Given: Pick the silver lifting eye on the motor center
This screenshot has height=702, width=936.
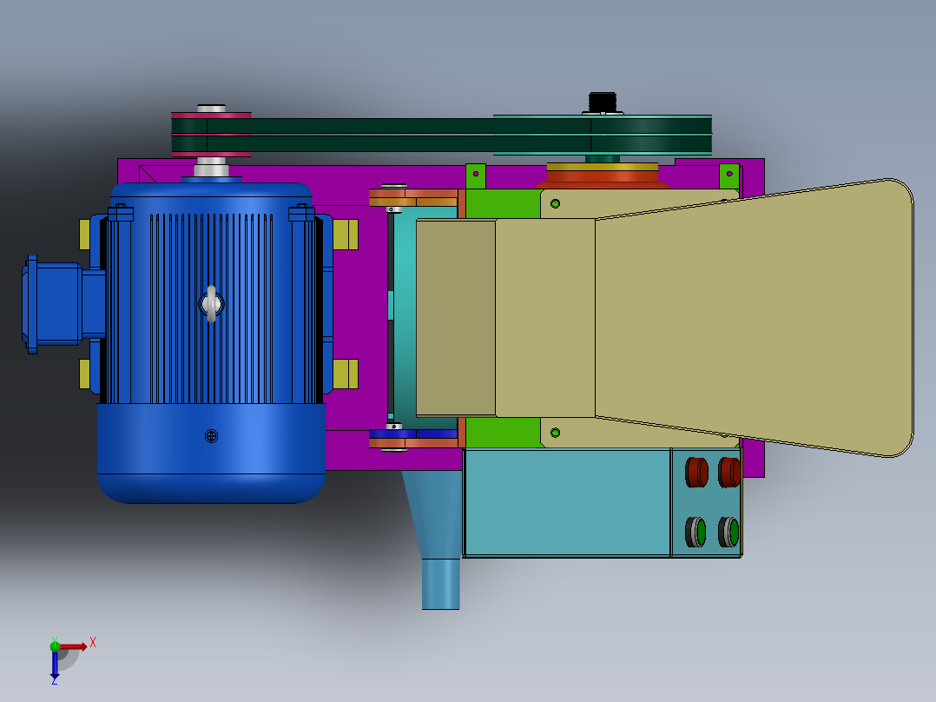Looking at the screenshot, I should [x=211, y=304].
